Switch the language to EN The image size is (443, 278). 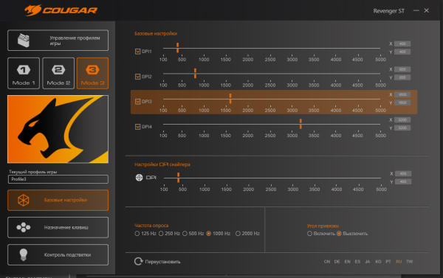coord(347,262)
